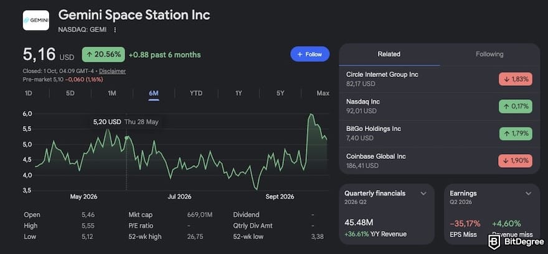Screen dimensions: 548x254
Task: Click the Open value 5,46
Action: pyautogui.click(x=88, y=215)
